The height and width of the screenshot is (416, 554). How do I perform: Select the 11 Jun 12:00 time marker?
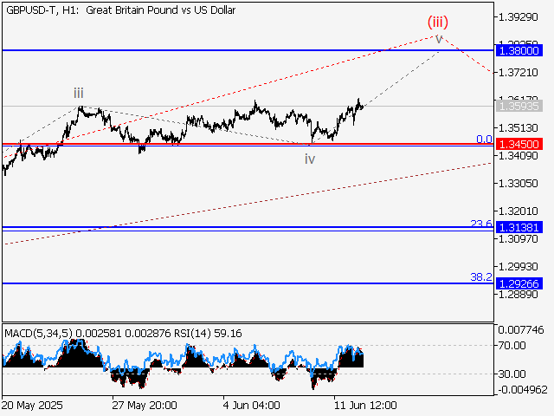point(365,406)
